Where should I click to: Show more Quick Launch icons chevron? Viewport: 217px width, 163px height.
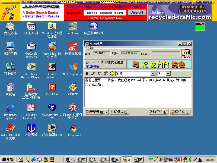click(x=60, y=159)
